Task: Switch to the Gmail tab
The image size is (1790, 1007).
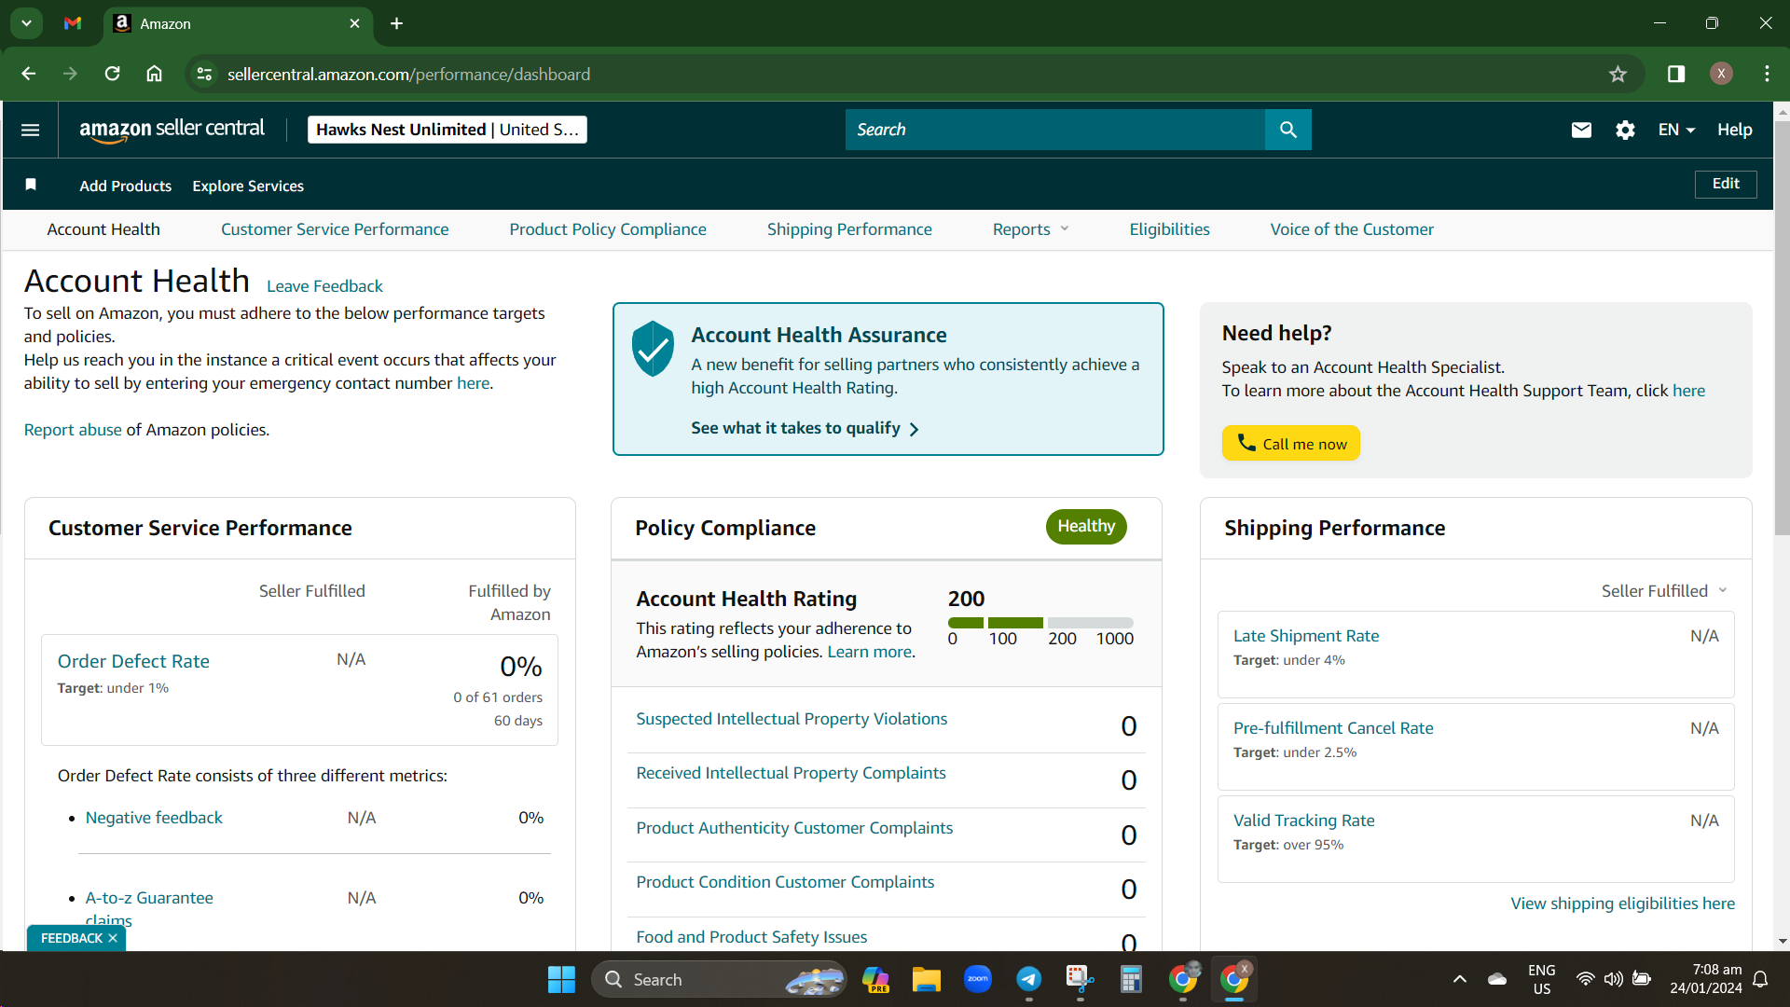Action: coord(73,23)
